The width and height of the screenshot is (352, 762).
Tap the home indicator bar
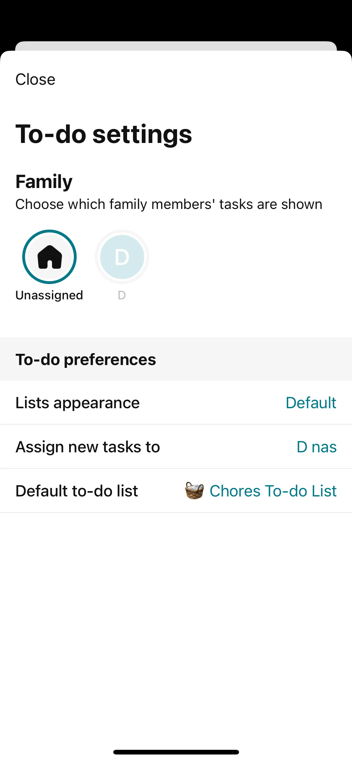(x=176, y=752)
